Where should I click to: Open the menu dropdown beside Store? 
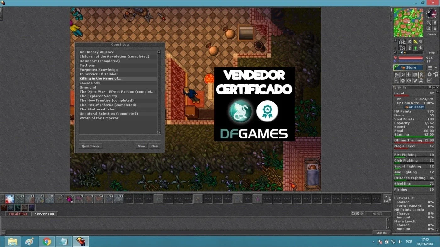[432, 67]
